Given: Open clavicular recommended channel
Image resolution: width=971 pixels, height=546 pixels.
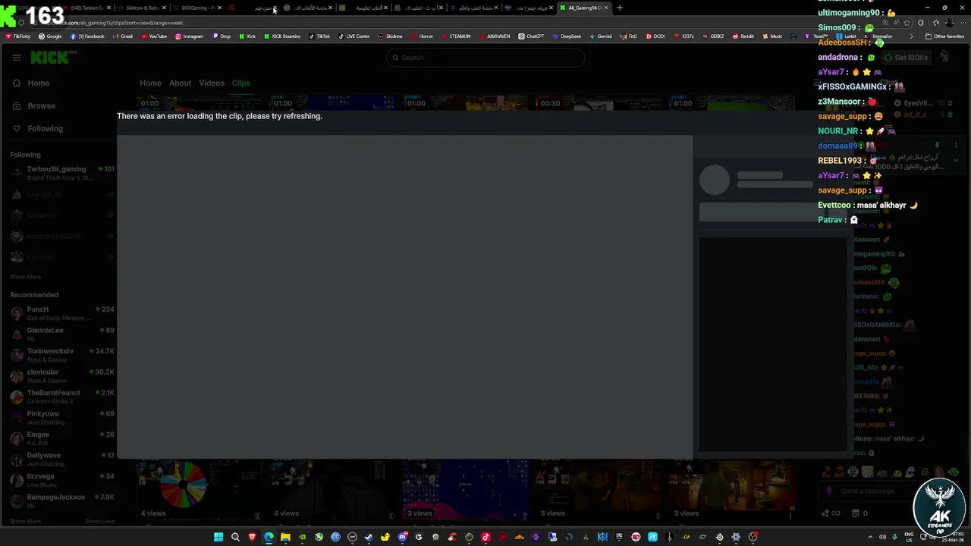Looking at the screenshot, I should [x=61, y=376].
